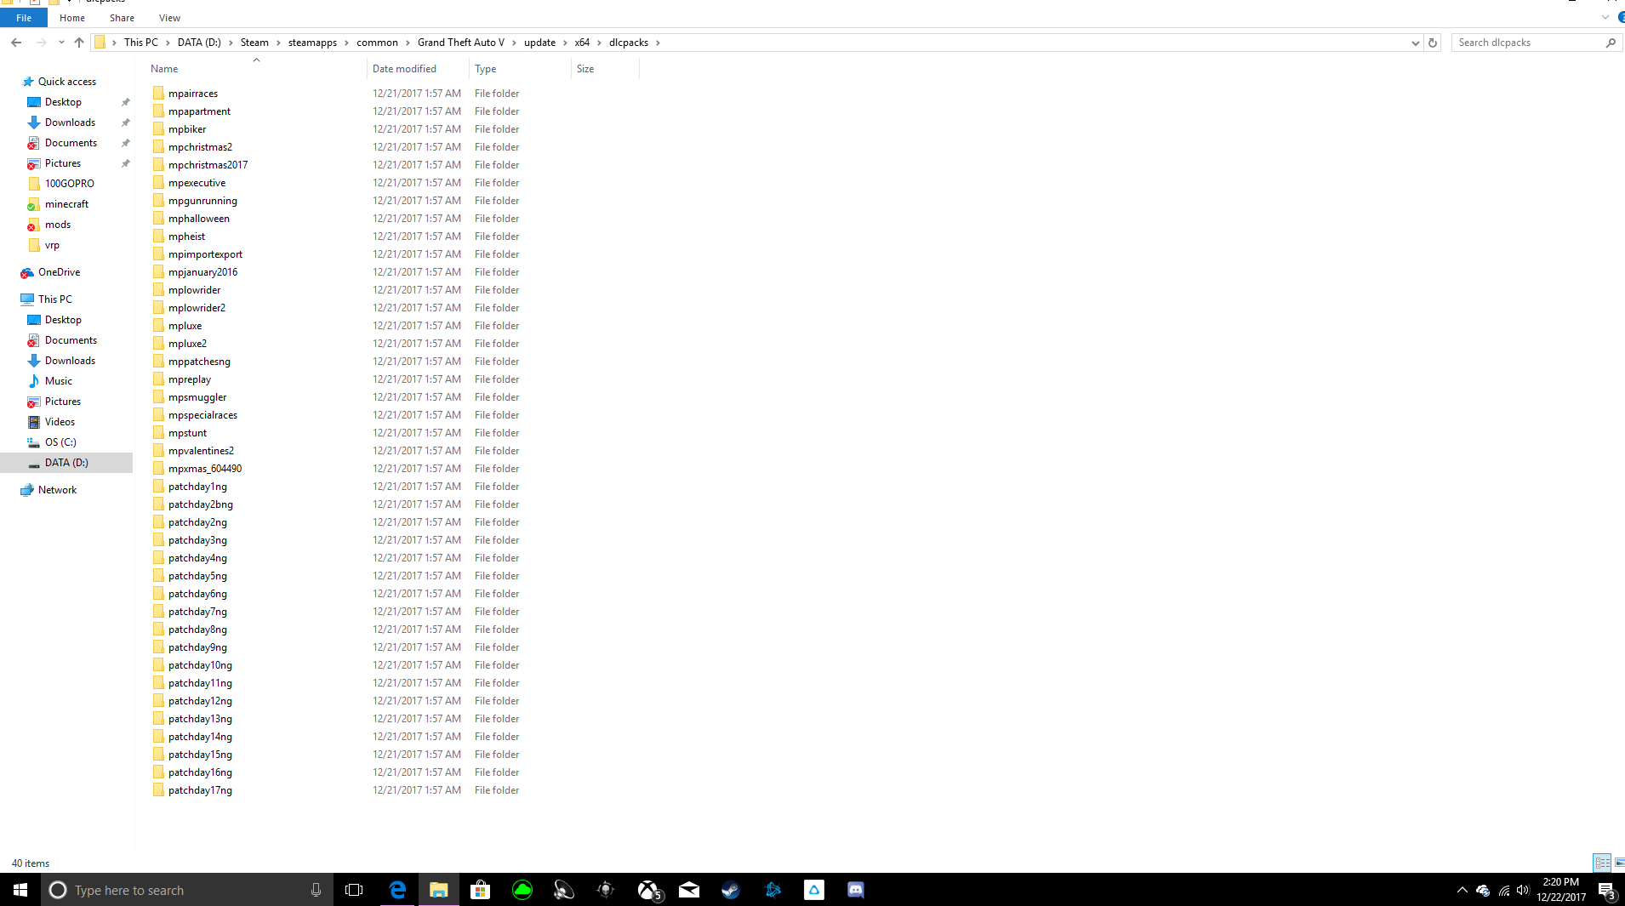The height and width of the screenshot is (906, 1625).
Task: Open Discord from the taskbar
Action: (856, 890)
